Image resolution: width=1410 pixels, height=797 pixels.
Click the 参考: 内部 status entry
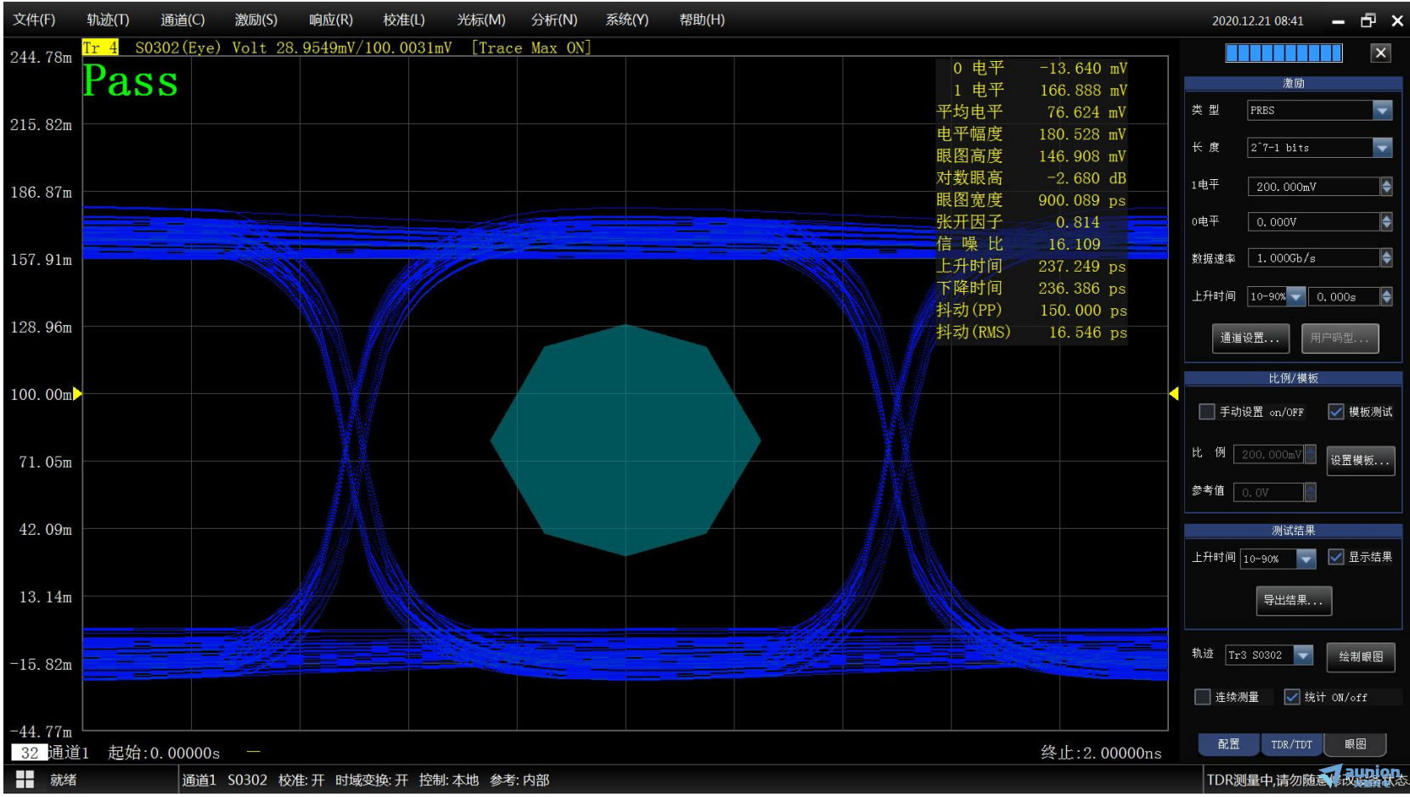520,780
